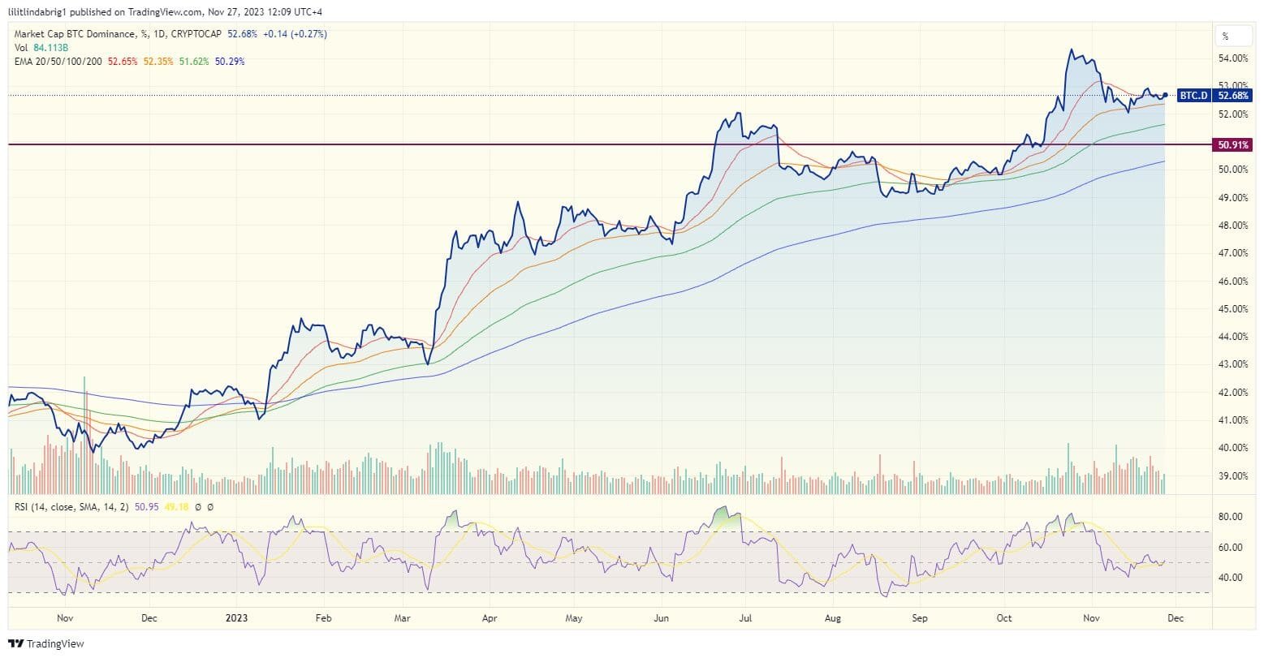Click the blue last-price dot on the chart
1264x658 pixels.
[x=1164, y=95]
